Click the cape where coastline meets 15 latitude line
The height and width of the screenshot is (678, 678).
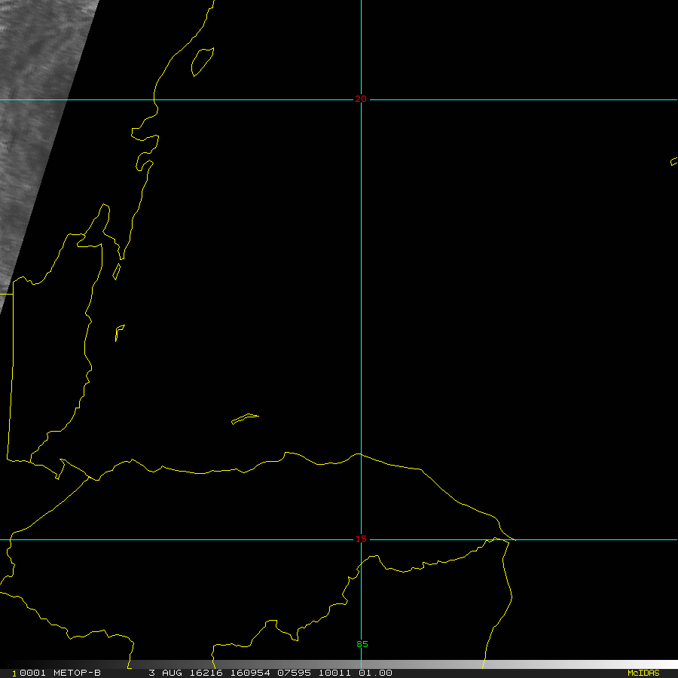(x=496, y=539)
